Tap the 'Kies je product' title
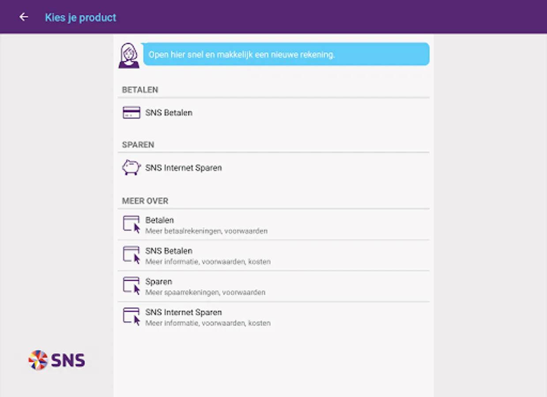Image resolution: width=547 pixels, height=397 pixels. point(80,18)
